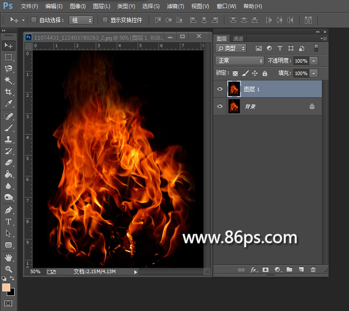
Task: Select the Paint Bucket tool
Action: [8, 174]
